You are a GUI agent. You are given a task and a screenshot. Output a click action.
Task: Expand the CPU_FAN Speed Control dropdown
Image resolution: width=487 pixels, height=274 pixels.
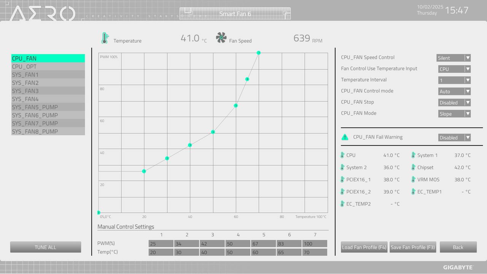click(454, 58)
